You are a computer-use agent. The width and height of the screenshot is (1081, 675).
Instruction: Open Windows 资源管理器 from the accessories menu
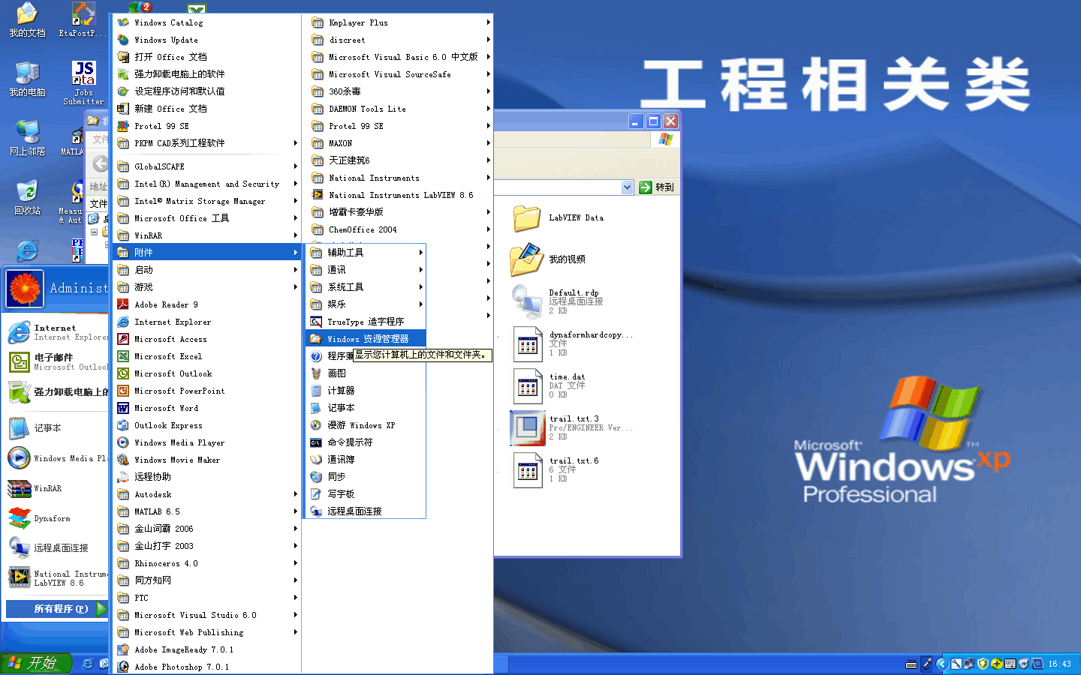pyautogui.click(x=366, y=339)
